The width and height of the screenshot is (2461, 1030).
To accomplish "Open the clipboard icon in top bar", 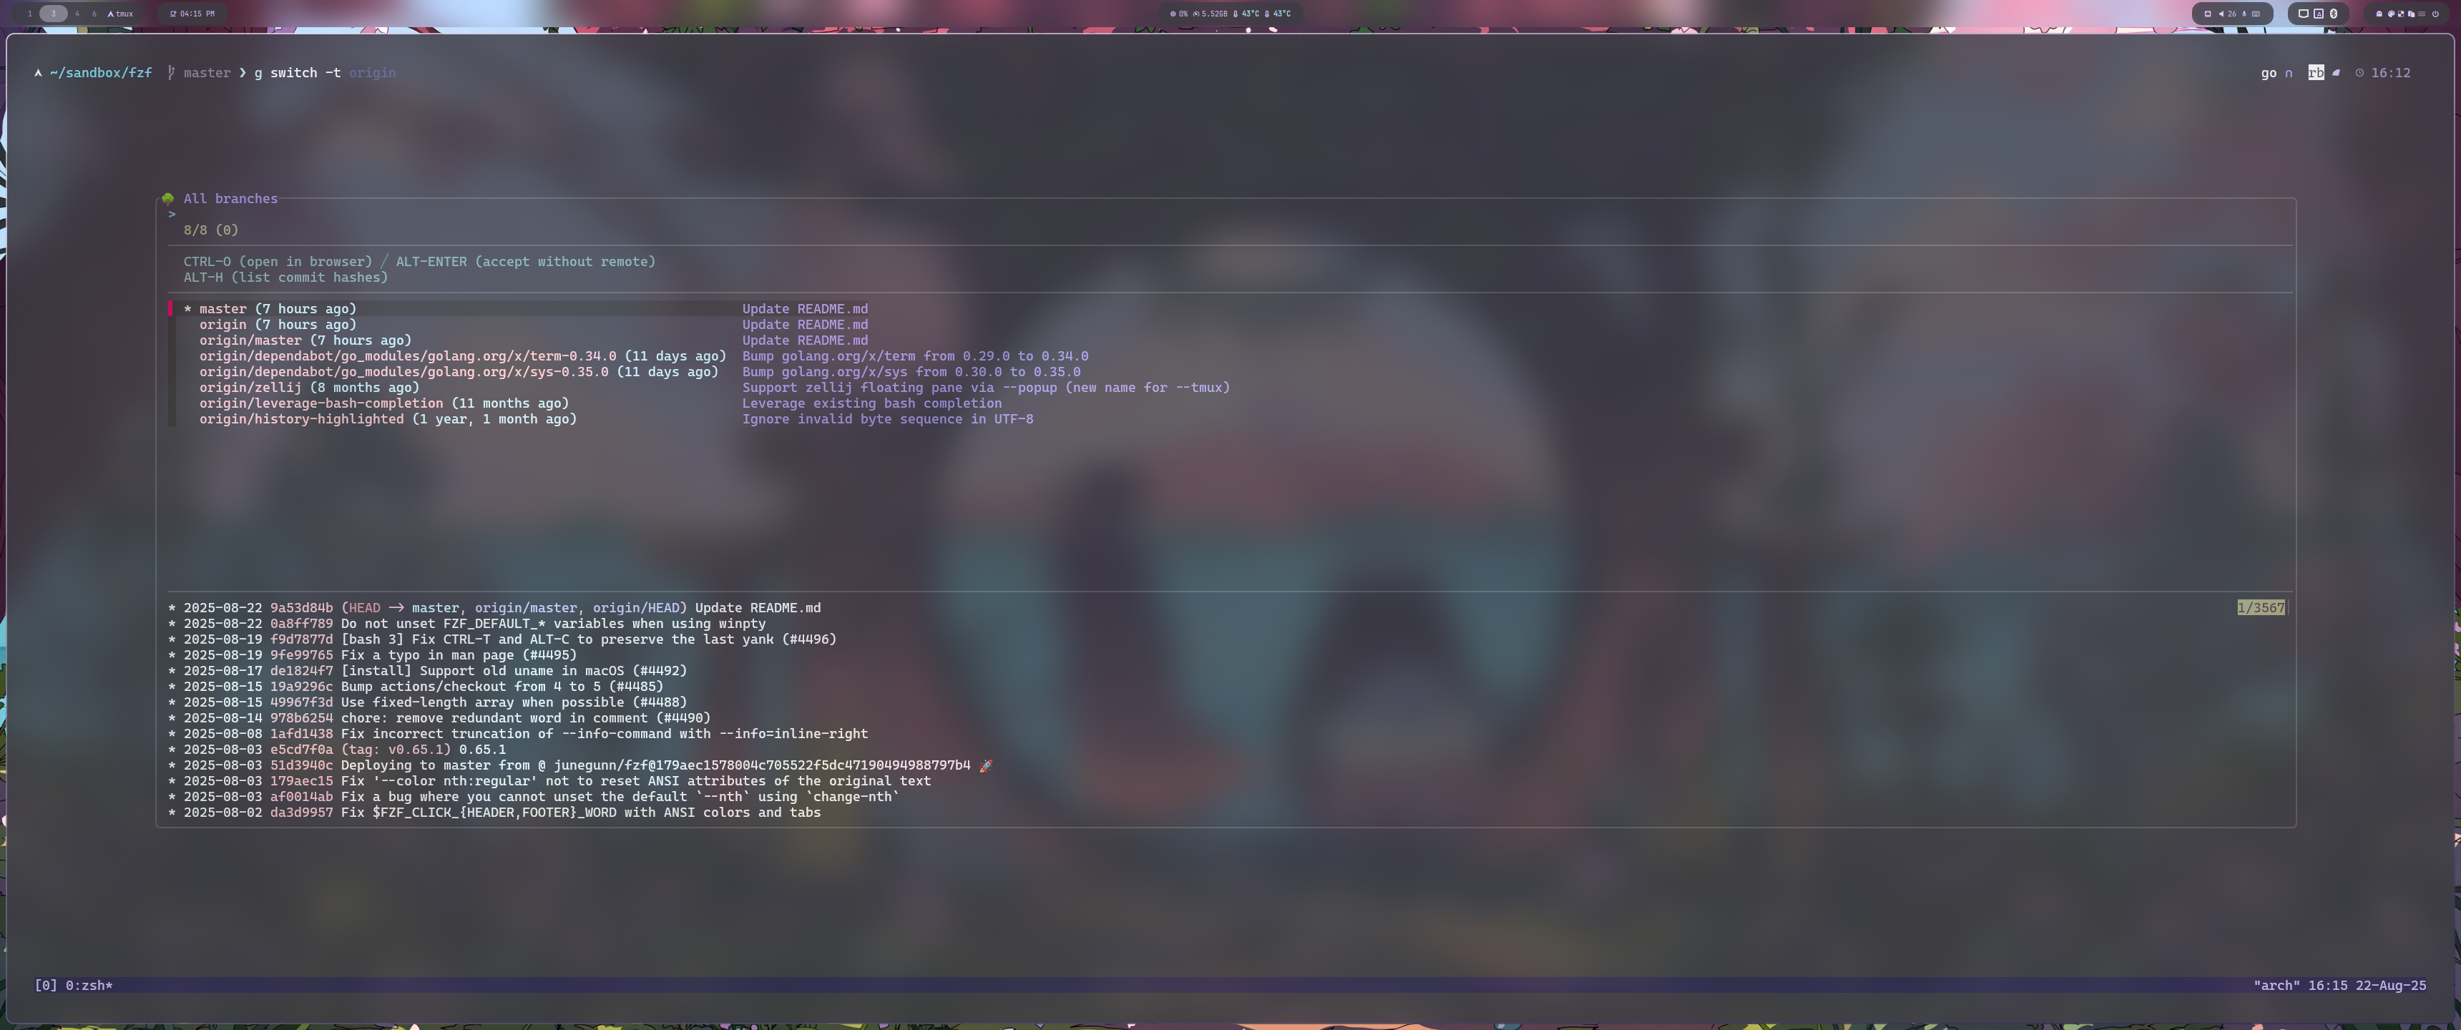I will point(2412,14).
